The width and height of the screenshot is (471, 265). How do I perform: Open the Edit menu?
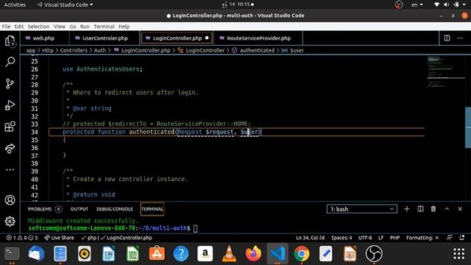click(x=19, y=26)
